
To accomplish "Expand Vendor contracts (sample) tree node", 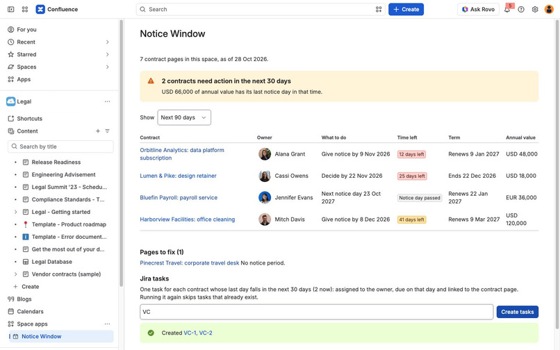I will coord(15,274).
